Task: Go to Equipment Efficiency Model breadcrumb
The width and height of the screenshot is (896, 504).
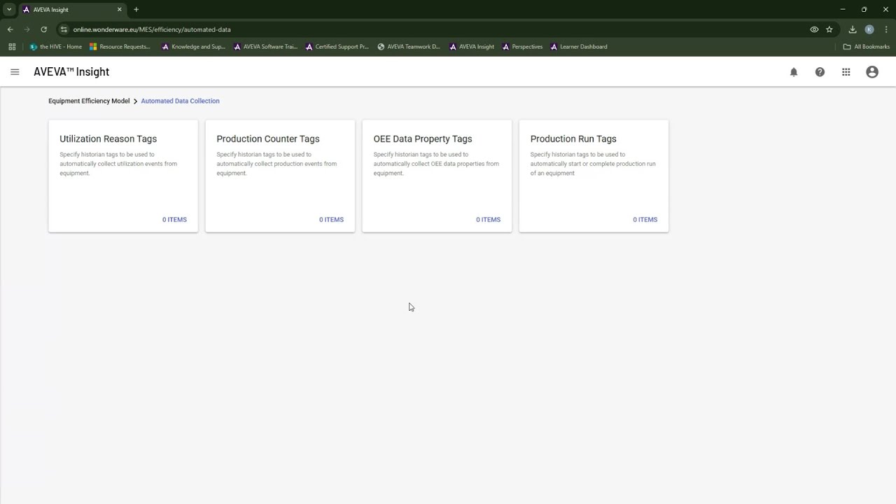Action: (89, 101)
